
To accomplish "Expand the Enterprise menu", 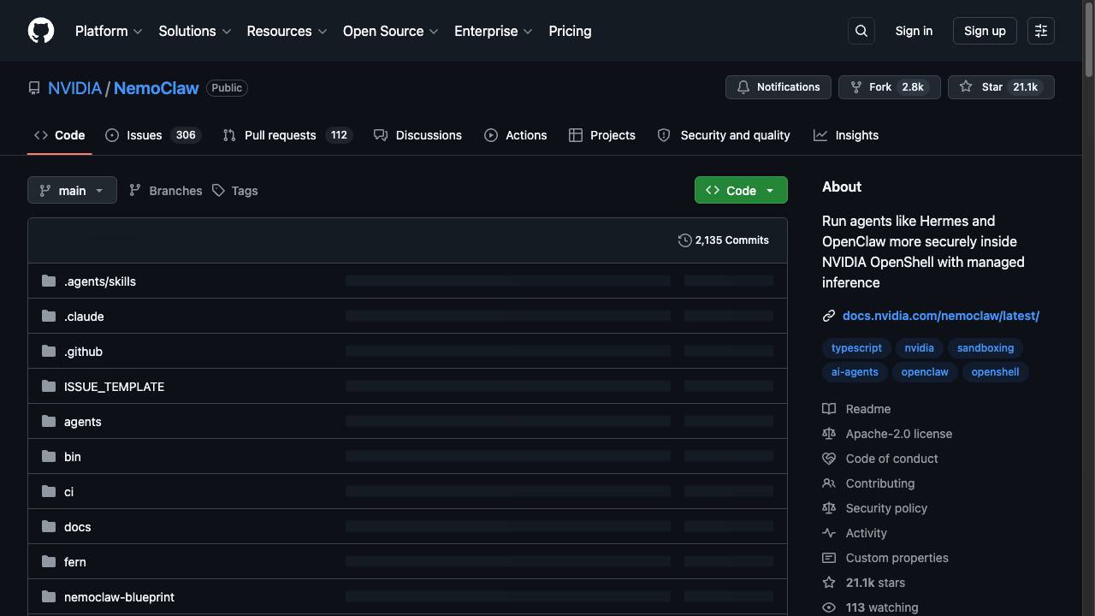I will coord(494,31).
